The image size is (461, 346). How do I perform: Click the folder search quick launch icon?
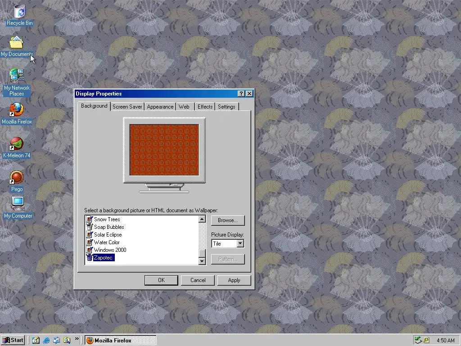click(67, 340)
